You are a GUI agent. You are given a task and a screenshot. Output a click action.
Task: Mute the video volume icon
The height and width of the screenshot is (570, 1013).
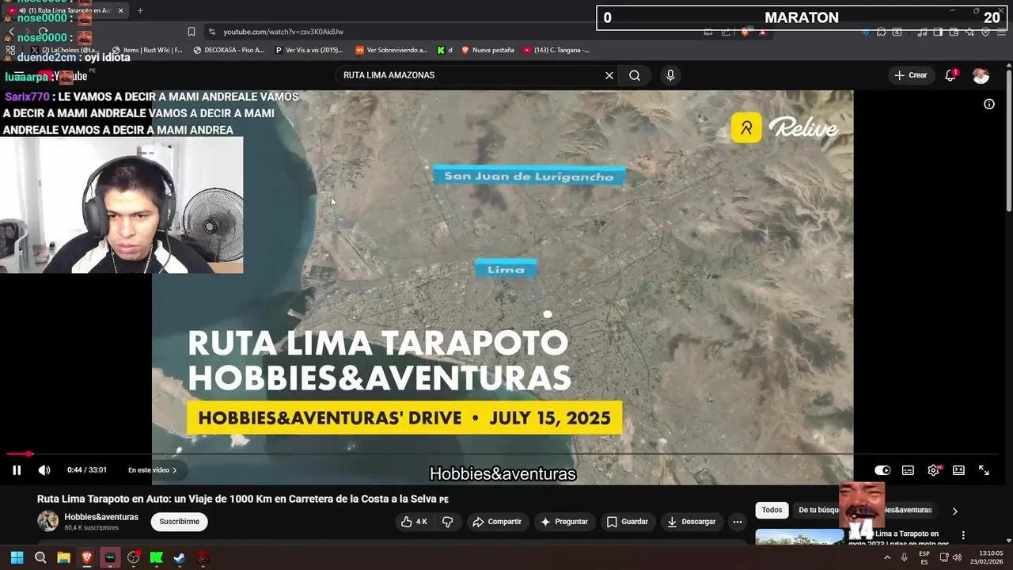(x=44, y=470)
